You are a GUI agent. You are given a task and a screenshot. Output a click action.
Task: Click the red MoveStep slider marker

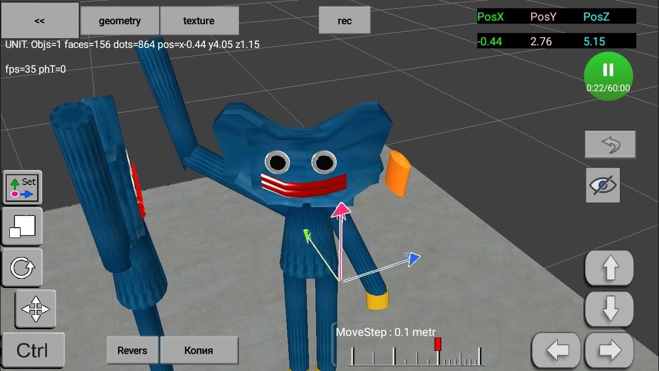coord(438,344)
